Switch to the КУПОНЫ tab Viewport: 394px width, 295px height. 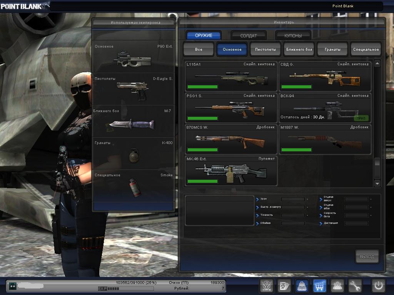(x=293, y=36)
